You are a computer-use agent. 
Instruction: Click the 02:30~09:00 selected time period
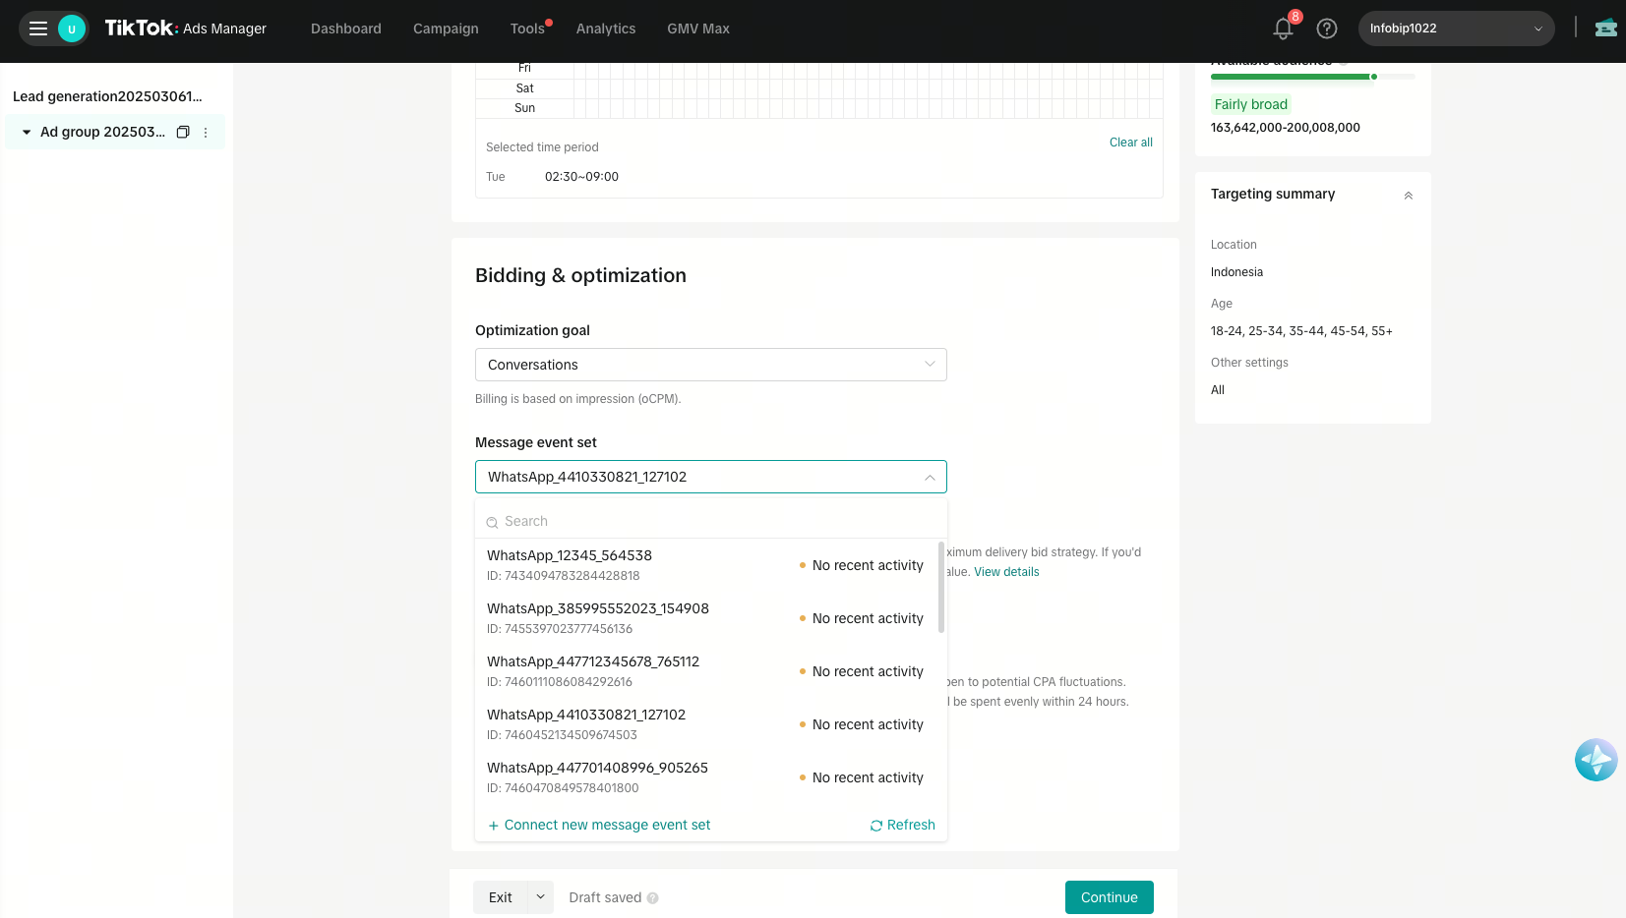point(581,177)
